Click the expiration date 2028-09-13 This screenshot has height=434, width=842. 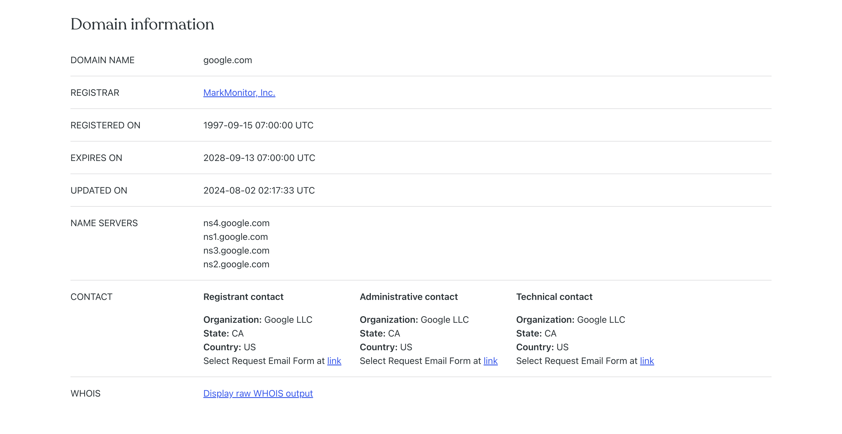click(259, 158)
